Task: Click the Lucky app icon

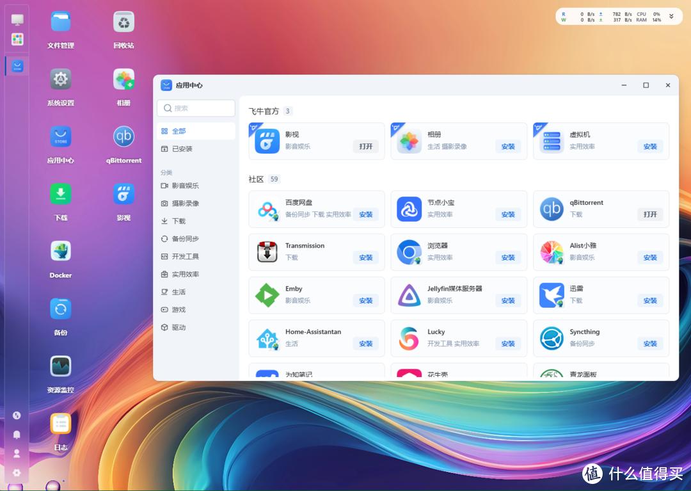Action: (409, 338)
